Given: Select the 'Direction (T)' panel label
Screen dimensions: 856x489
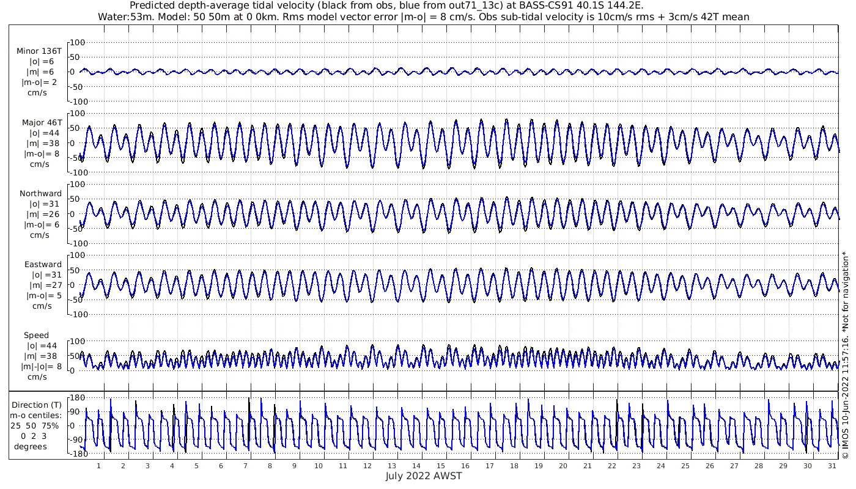Looking at the screenshot, I should pyautogui.click(x=37, y=405).
